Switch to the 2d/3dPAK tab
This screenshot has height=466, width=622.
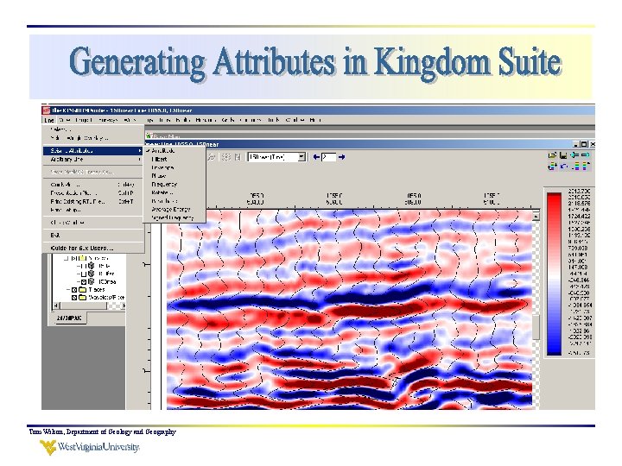point(69,318)
